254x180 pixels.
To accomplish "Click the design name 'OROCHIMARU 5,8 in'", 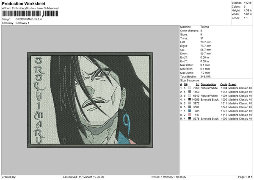I will coord(29,19).
